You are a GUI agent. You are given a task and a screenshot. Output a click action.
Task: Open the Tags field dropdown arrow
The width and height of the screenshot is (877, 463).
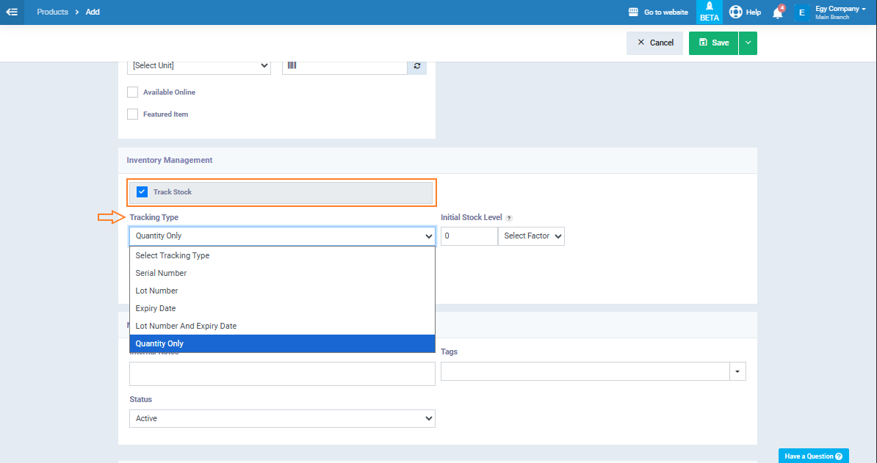tap(737, 371)
